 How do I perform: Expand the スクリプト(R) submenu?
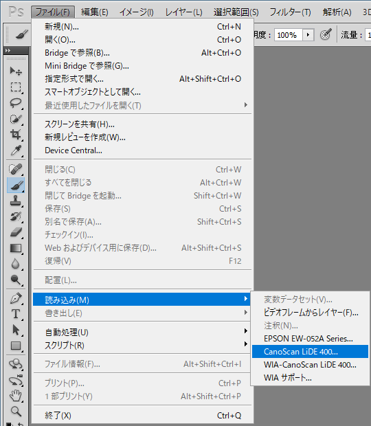pyautogui.click(x=142, y=345)
